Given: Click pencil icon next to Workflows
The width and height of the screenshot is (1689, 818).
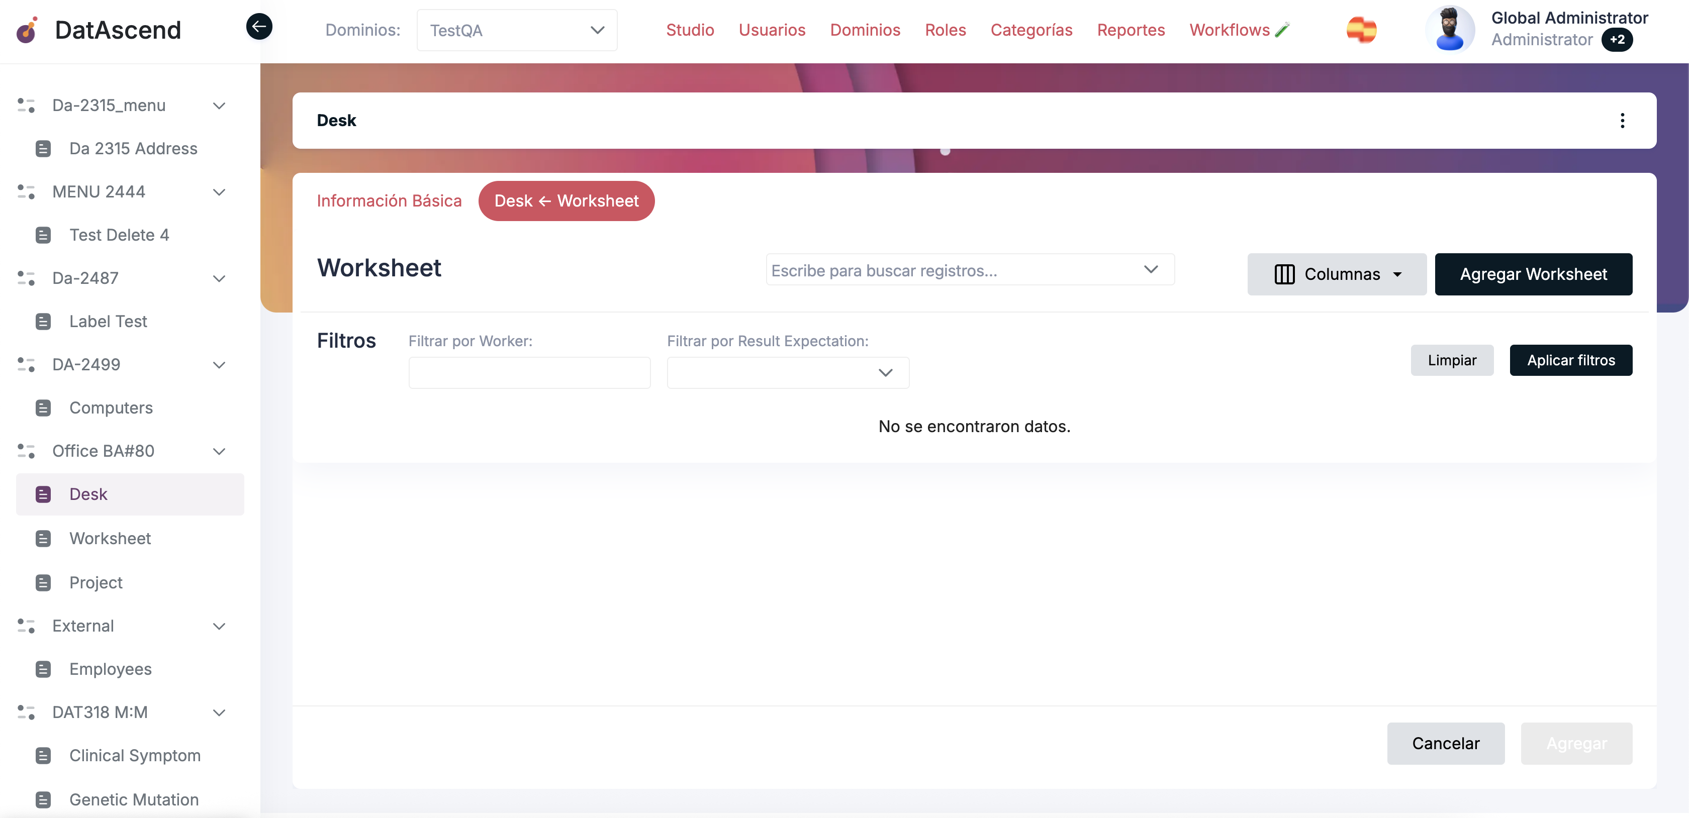Looking at the screenshot, I should (1282, 30).
